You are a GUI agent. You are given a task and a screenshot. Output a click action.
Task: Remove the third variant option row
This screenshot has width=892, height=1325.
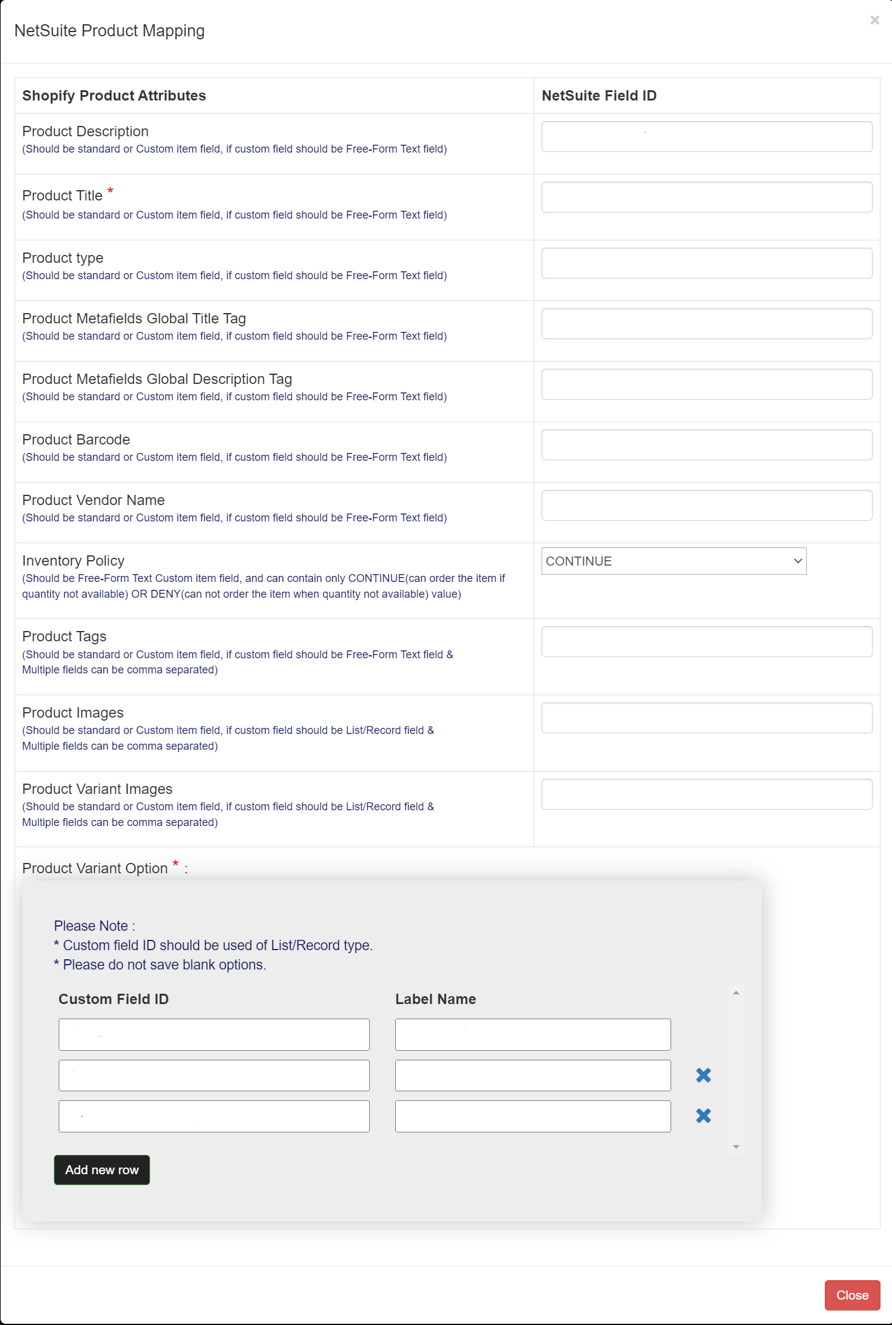pyautogui.click(x=703, y=1115)
